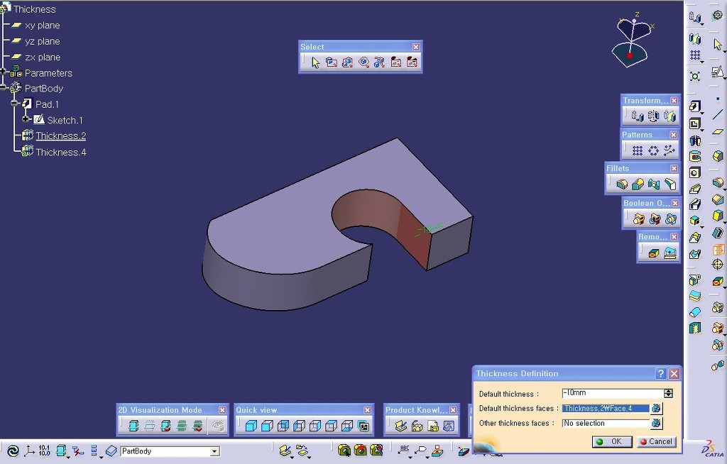The image size is (727, 464).
Task: Click the Other thickness faces field
Action: pyautogui.click(x=605, y=424)
